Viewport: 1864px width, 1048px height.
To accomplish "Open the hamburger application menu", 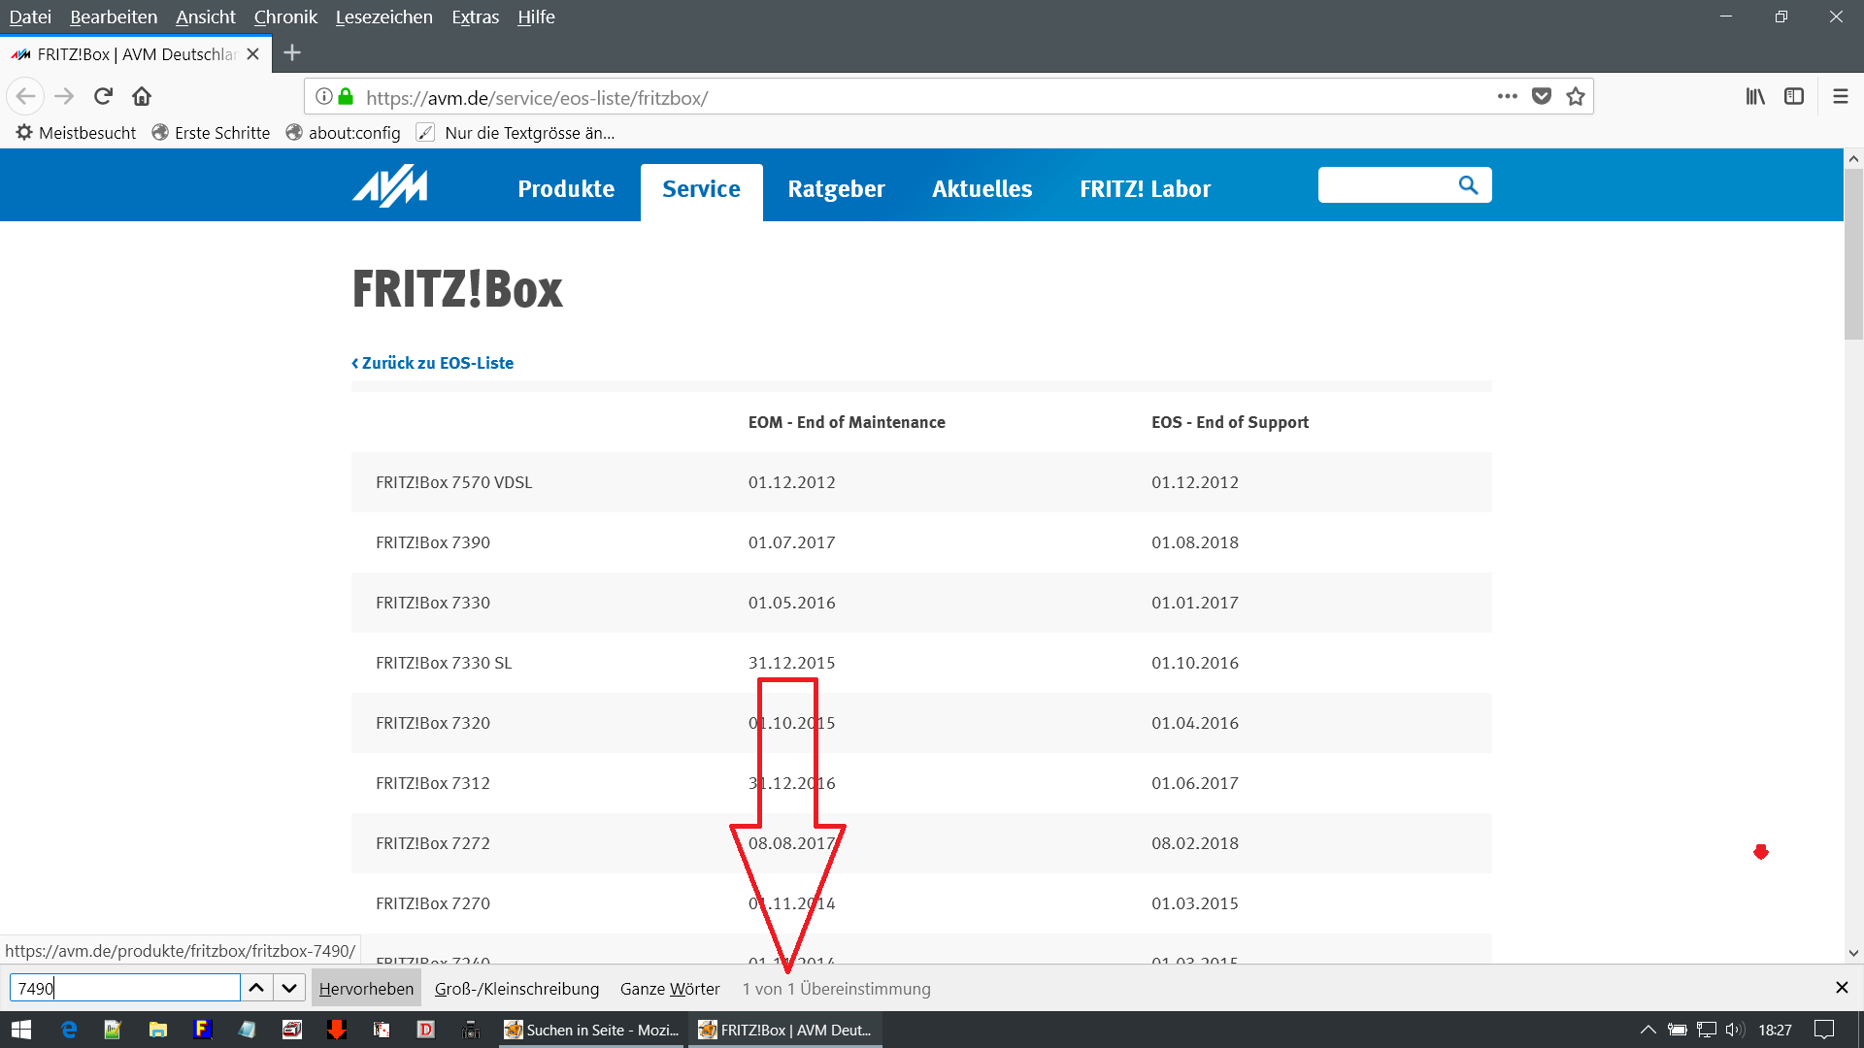I will pyautogui.click(x=1840, y=96).
